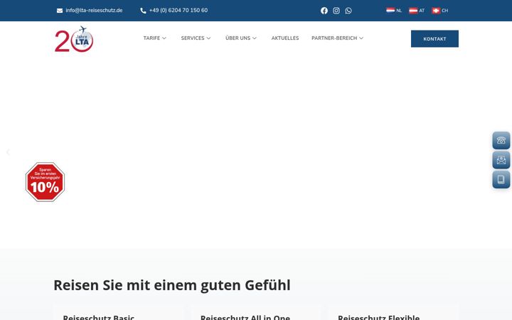This screenshot has height=320, width=512.
Task: Click the Switzerland flag icon
Action: coord(436,11)
